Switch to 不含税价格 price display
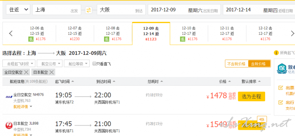The image size is (295, 136). [x=236, y=64]
